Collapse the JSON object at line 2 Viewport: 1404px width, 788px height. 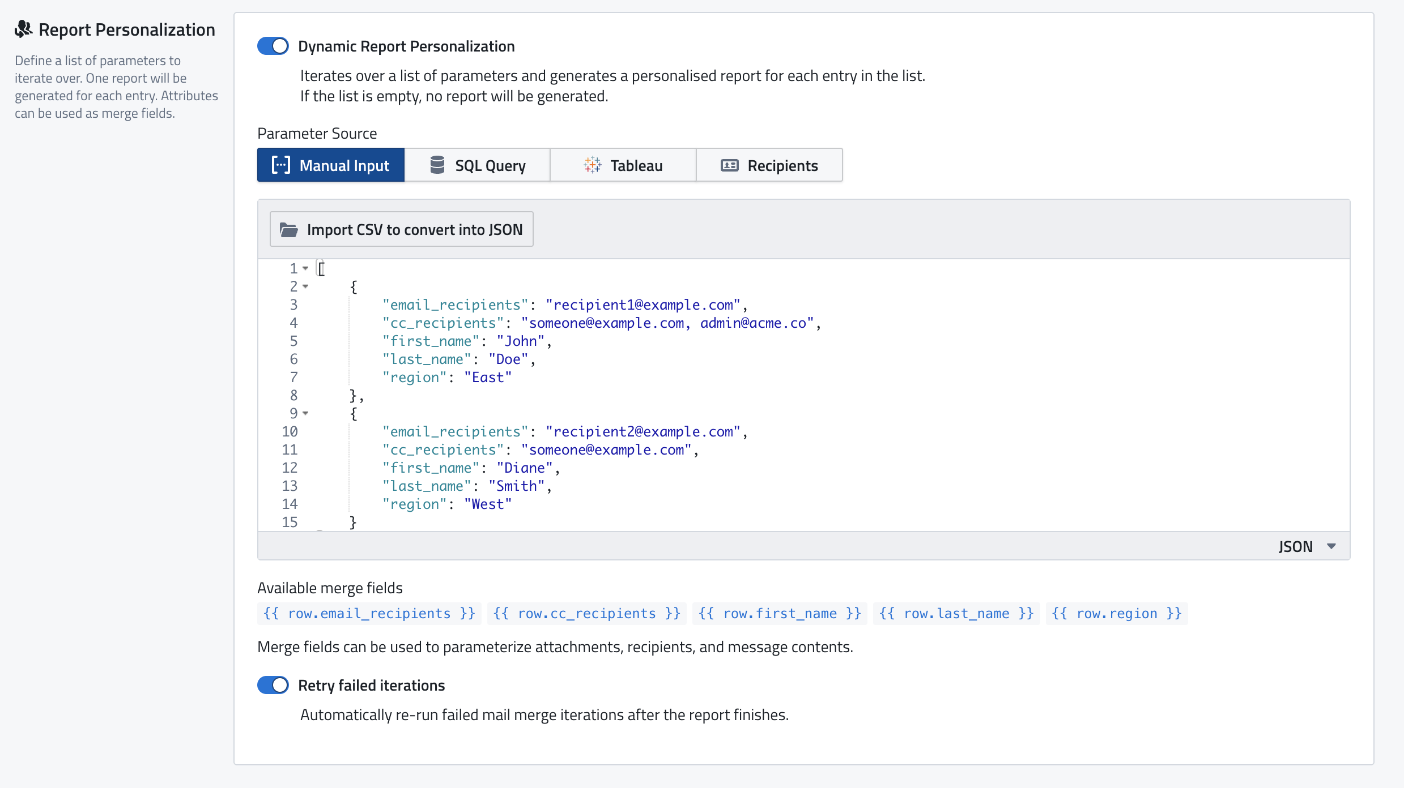305,286
